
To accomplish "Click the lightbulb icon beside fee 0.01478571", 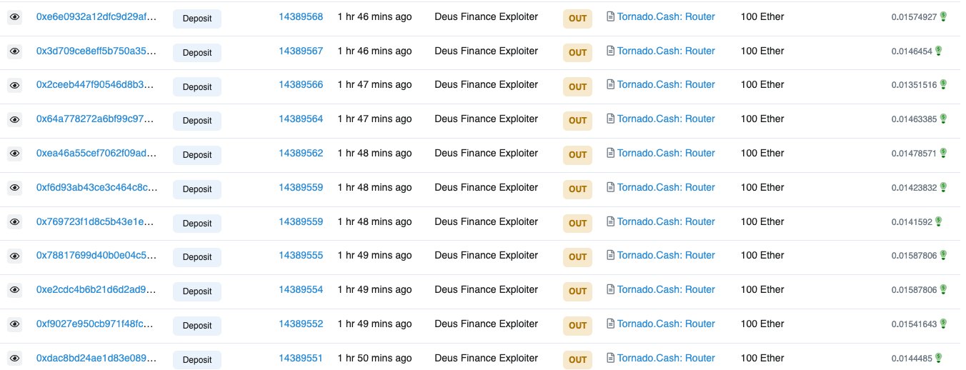I will 943,153.
